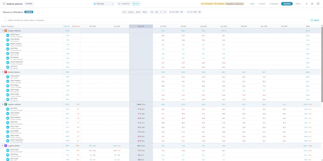Focus the project, label, or employee search field

[x=156, y=20]
